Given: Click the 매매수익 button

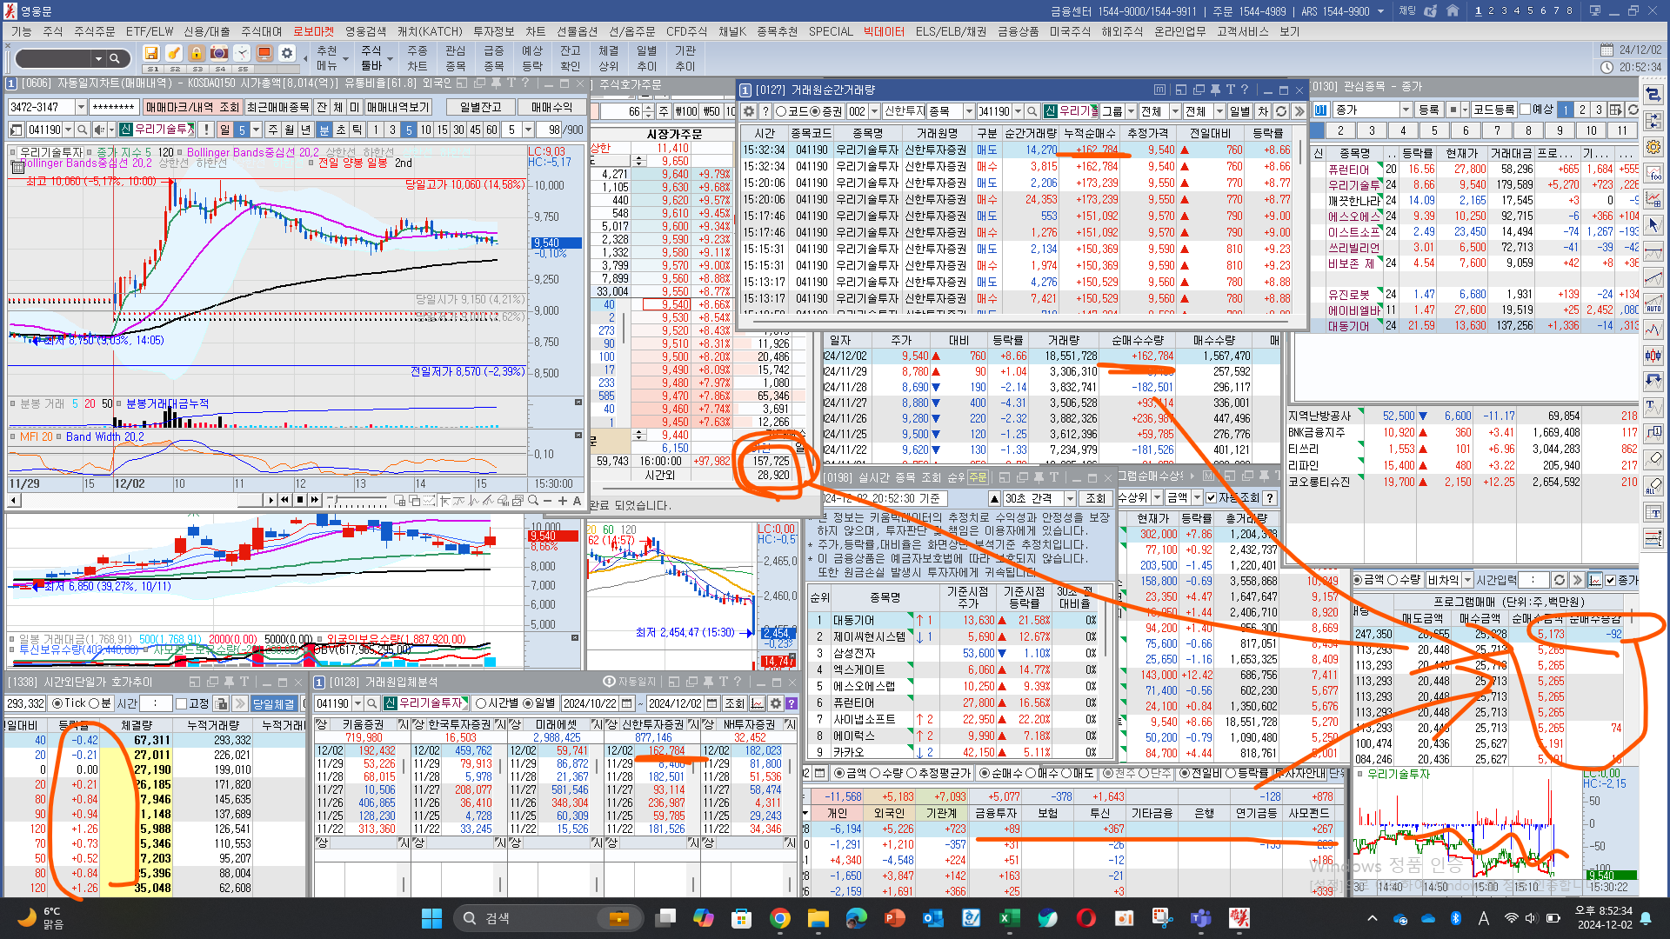Looking at the screenshot, I should click(551, 107).
